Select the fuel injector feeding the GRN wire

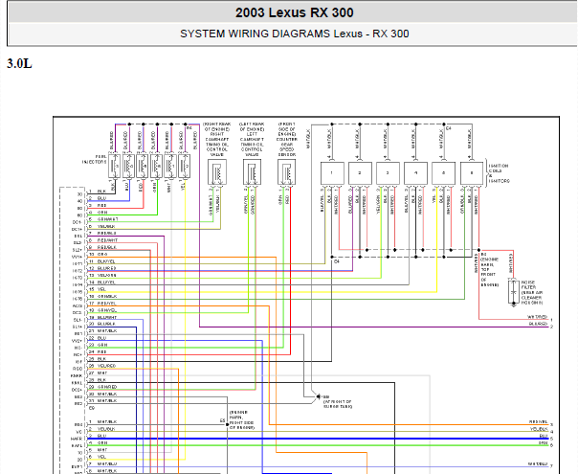click(156, 166)
